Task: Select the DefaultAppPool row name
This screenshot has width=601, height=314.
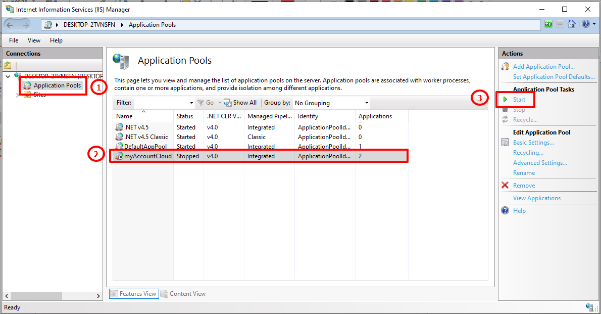Action: (145, 147)
